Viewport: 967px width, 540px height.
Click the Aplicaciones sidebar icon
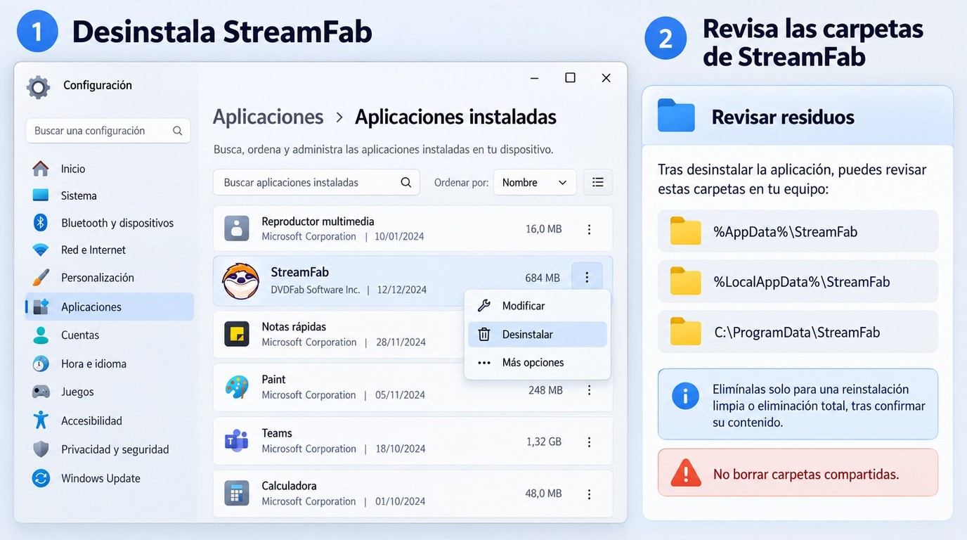tap(41, 307)
